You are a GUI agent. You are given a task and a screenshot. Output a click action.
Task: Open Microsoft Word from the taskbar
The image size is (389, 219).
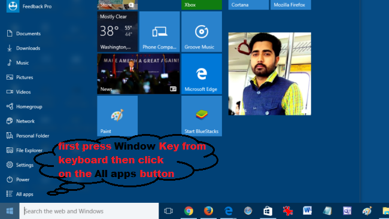click(x=308, y=211)
